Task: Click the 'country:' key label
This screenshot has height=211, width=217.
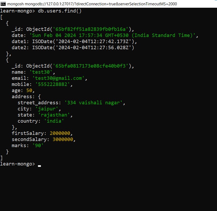Action: pos(29,121)
